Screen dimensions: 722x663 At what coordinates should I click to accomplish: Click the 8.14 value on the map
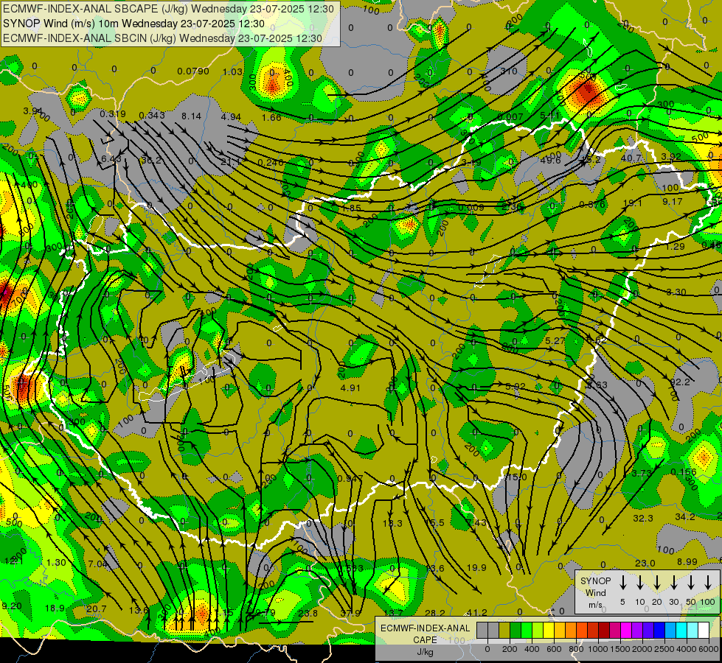[x=191, y=116]
